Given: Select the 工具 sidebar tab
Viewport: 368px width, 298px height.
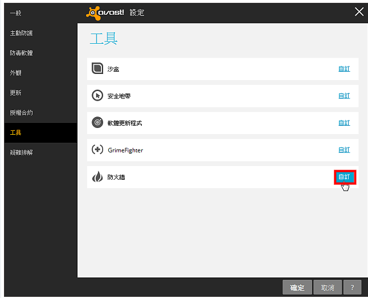Looking at the screenshot, I should 40,133.
